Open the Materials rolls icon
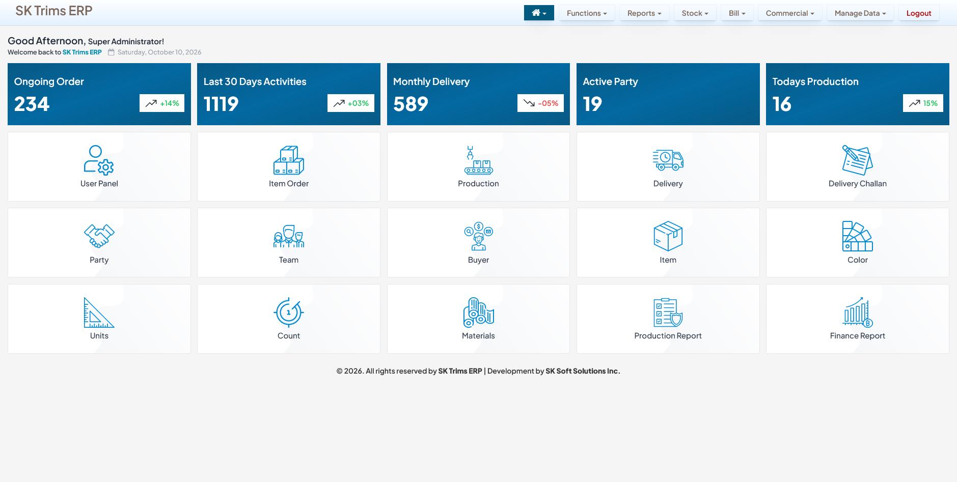Viewport: 957px width, 482px height. [478, 313]
